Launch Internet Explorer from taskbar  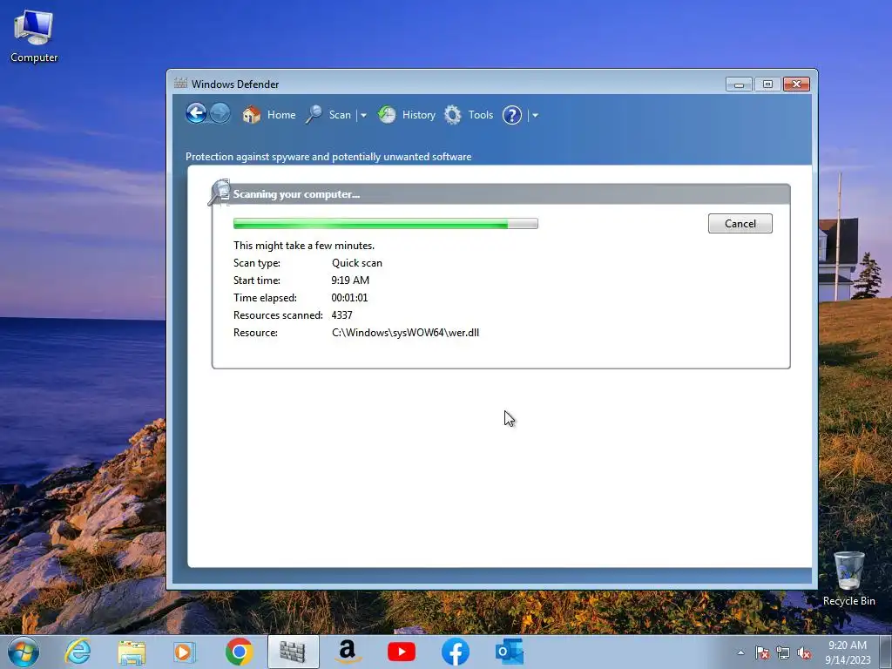[78, 652]
